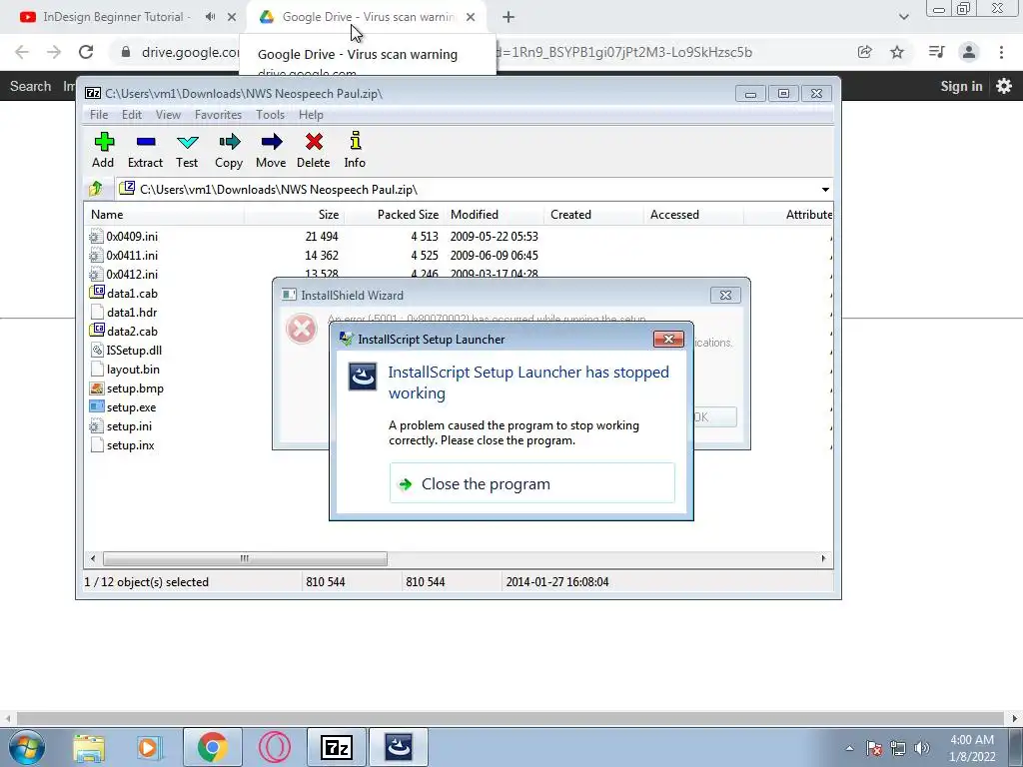The width and height of the screenshot is (1023, 767).
Task: Click Search link on Google bar
Action: (x=30, y=86)
